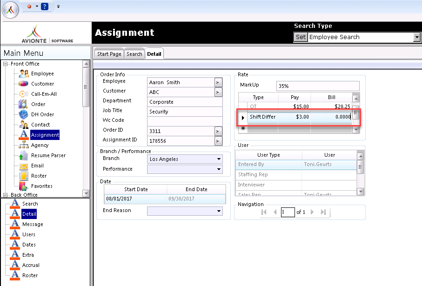Open the Favorites icon
Screen dimensions: 422x286
[24, 186]
